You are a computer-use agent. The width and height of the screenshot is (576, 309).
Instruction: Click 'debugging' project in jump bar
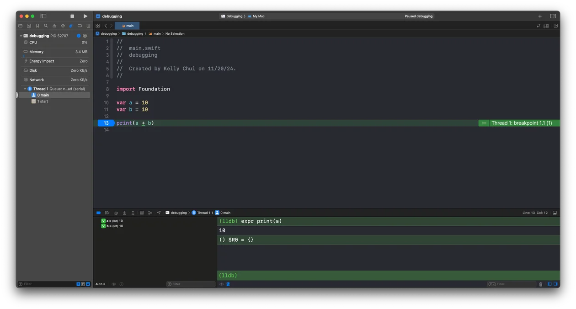[106, 34]
